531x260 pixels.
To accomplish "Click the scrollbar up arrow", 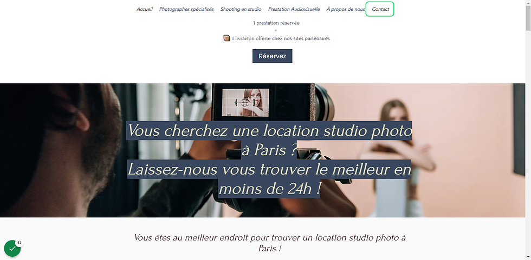I will coord(528,3).
